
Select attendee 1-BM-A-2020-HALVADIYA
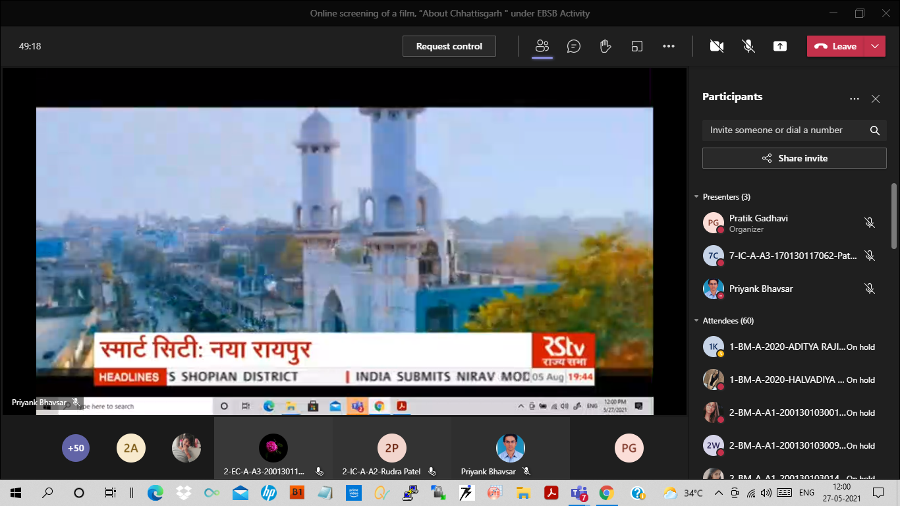pyautogui.click(x=790, y=379)
